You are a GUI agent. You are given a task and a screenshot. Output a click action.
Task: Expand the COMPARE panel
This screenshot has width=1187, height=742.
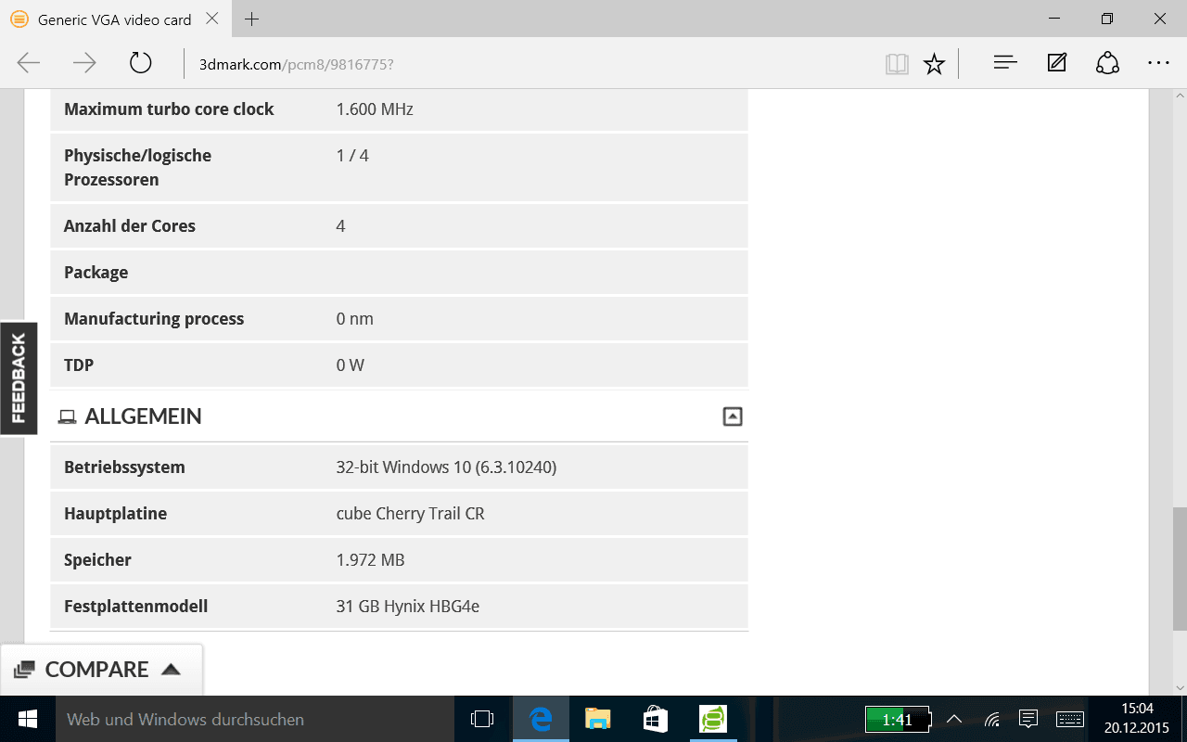(101, 670)
